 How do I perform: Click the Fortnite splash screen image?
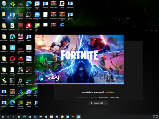79,59
